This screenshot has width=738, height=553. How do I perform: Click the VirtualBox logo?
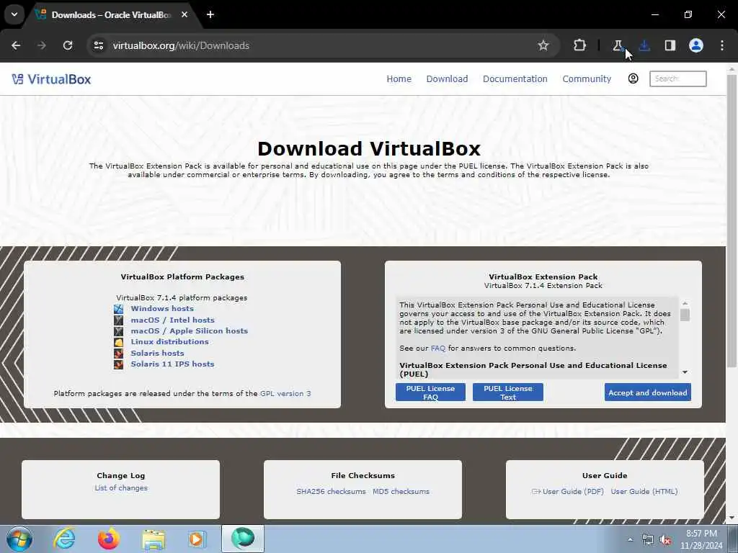pos(51,79)
